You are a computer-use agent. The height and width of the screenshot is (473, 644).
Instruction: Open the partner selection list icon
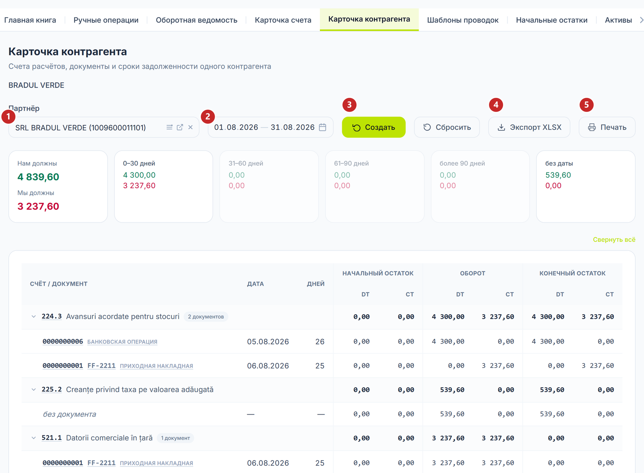pyautogui.click(x=170, y=127)
